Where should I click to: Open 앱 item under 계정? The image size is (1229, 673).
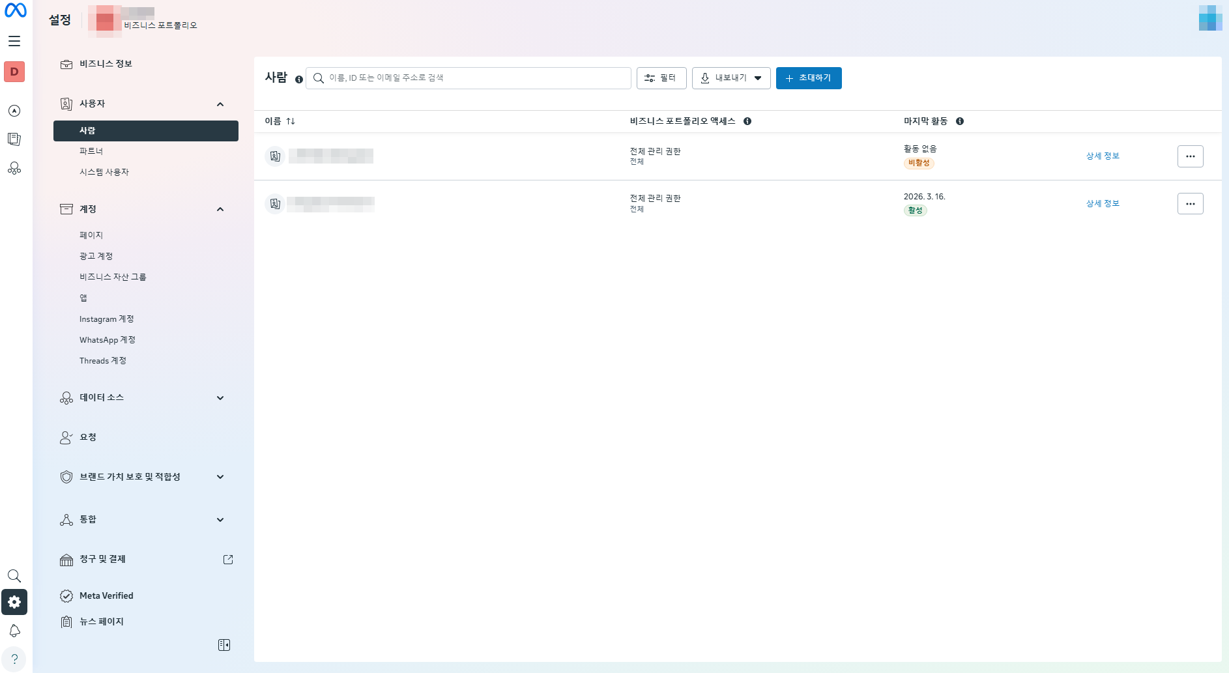point(83,298)
